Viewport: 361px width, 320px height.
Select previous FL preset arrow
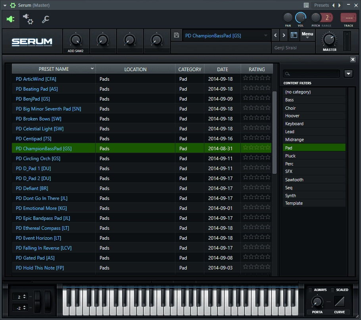[x=333, y=5]
